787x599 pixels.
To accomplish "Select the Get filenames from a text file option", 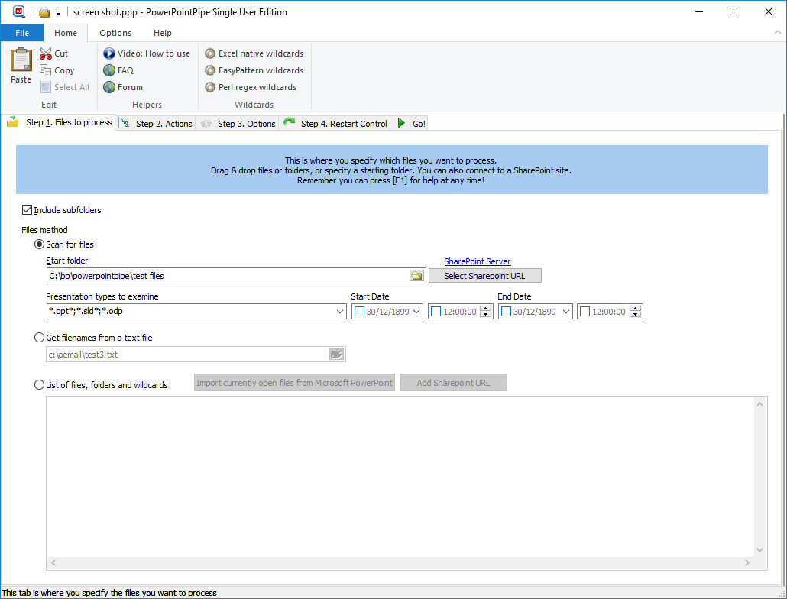I will (40, 338).
